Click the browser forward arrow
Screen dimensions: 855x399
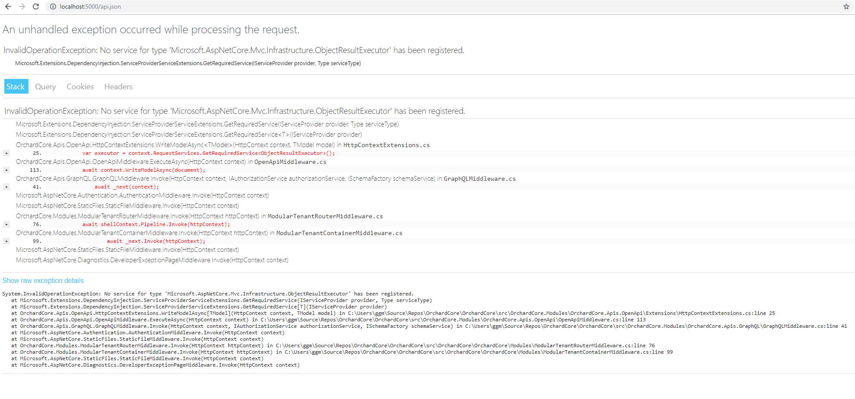[22, 6]
